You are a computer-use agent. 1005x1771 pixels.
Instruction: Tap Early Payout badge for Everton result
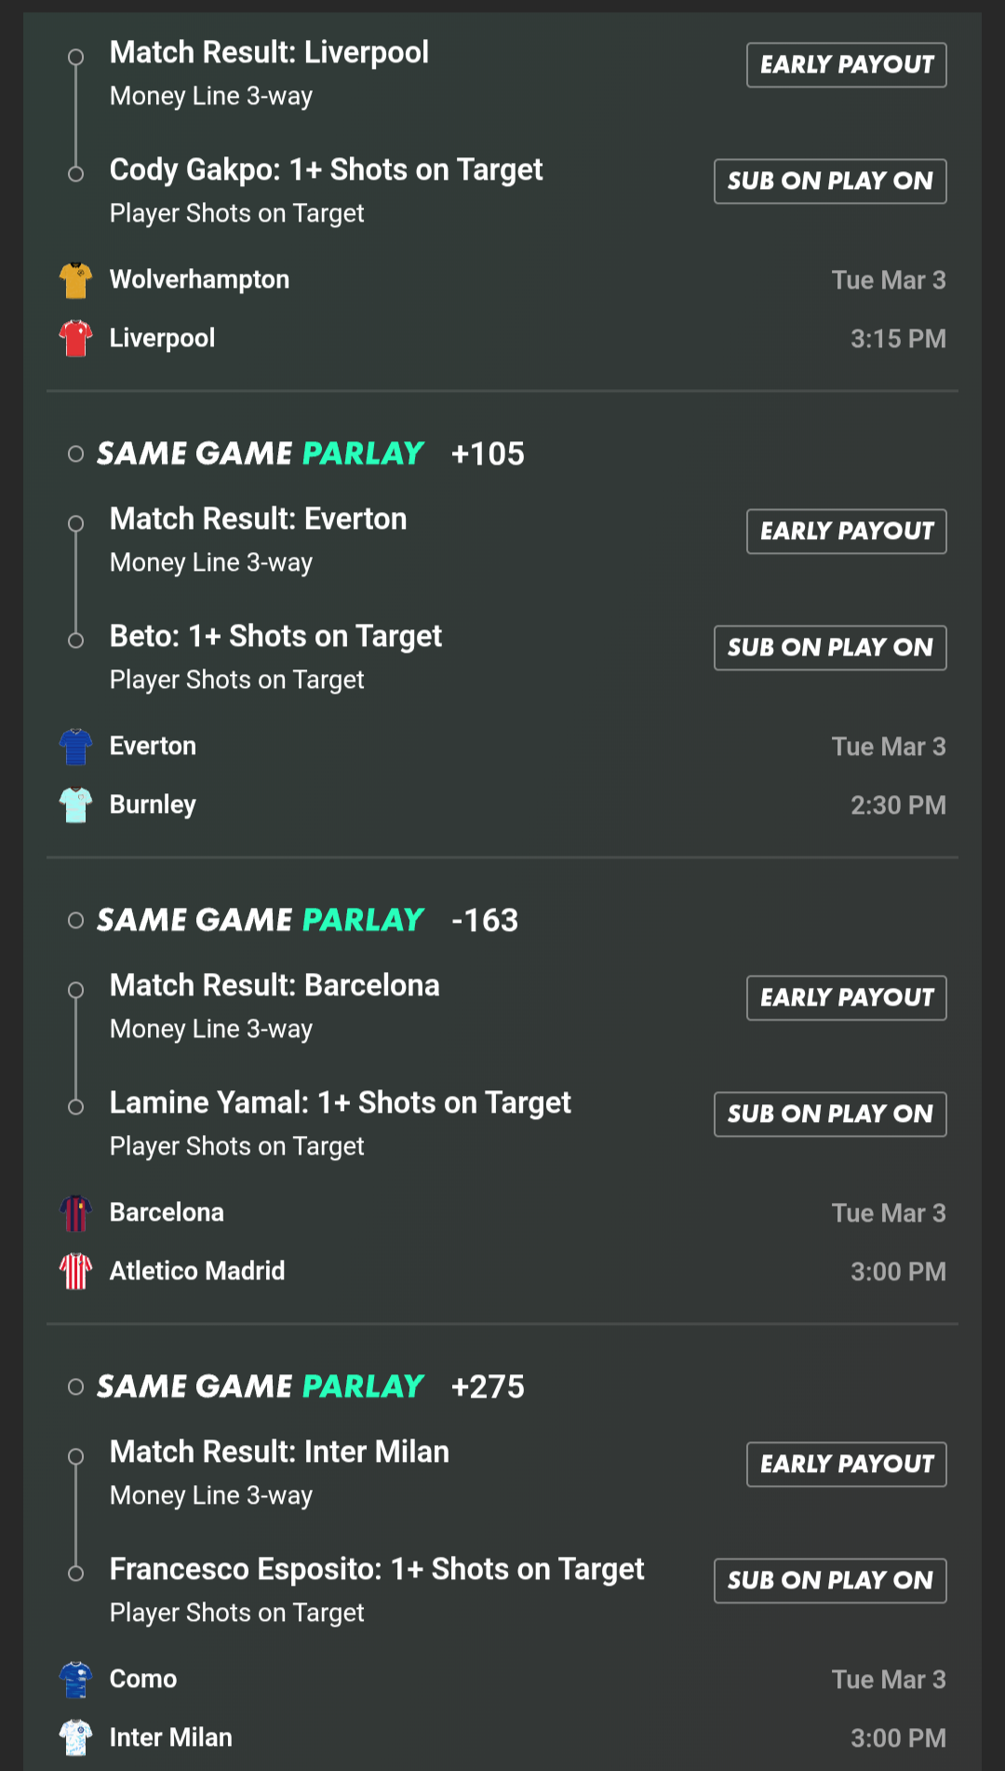[x=846, y=532]
